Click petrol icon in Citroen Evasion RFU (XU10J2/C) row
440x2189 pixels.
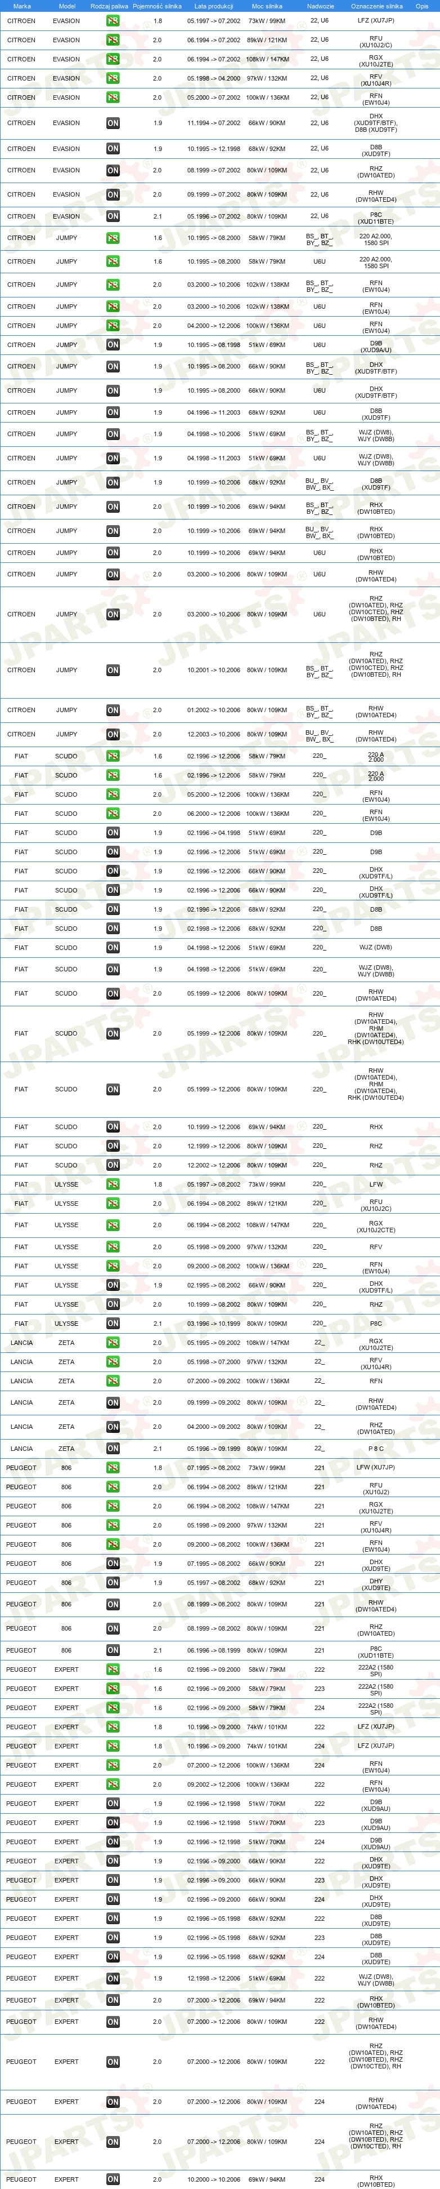113,40
